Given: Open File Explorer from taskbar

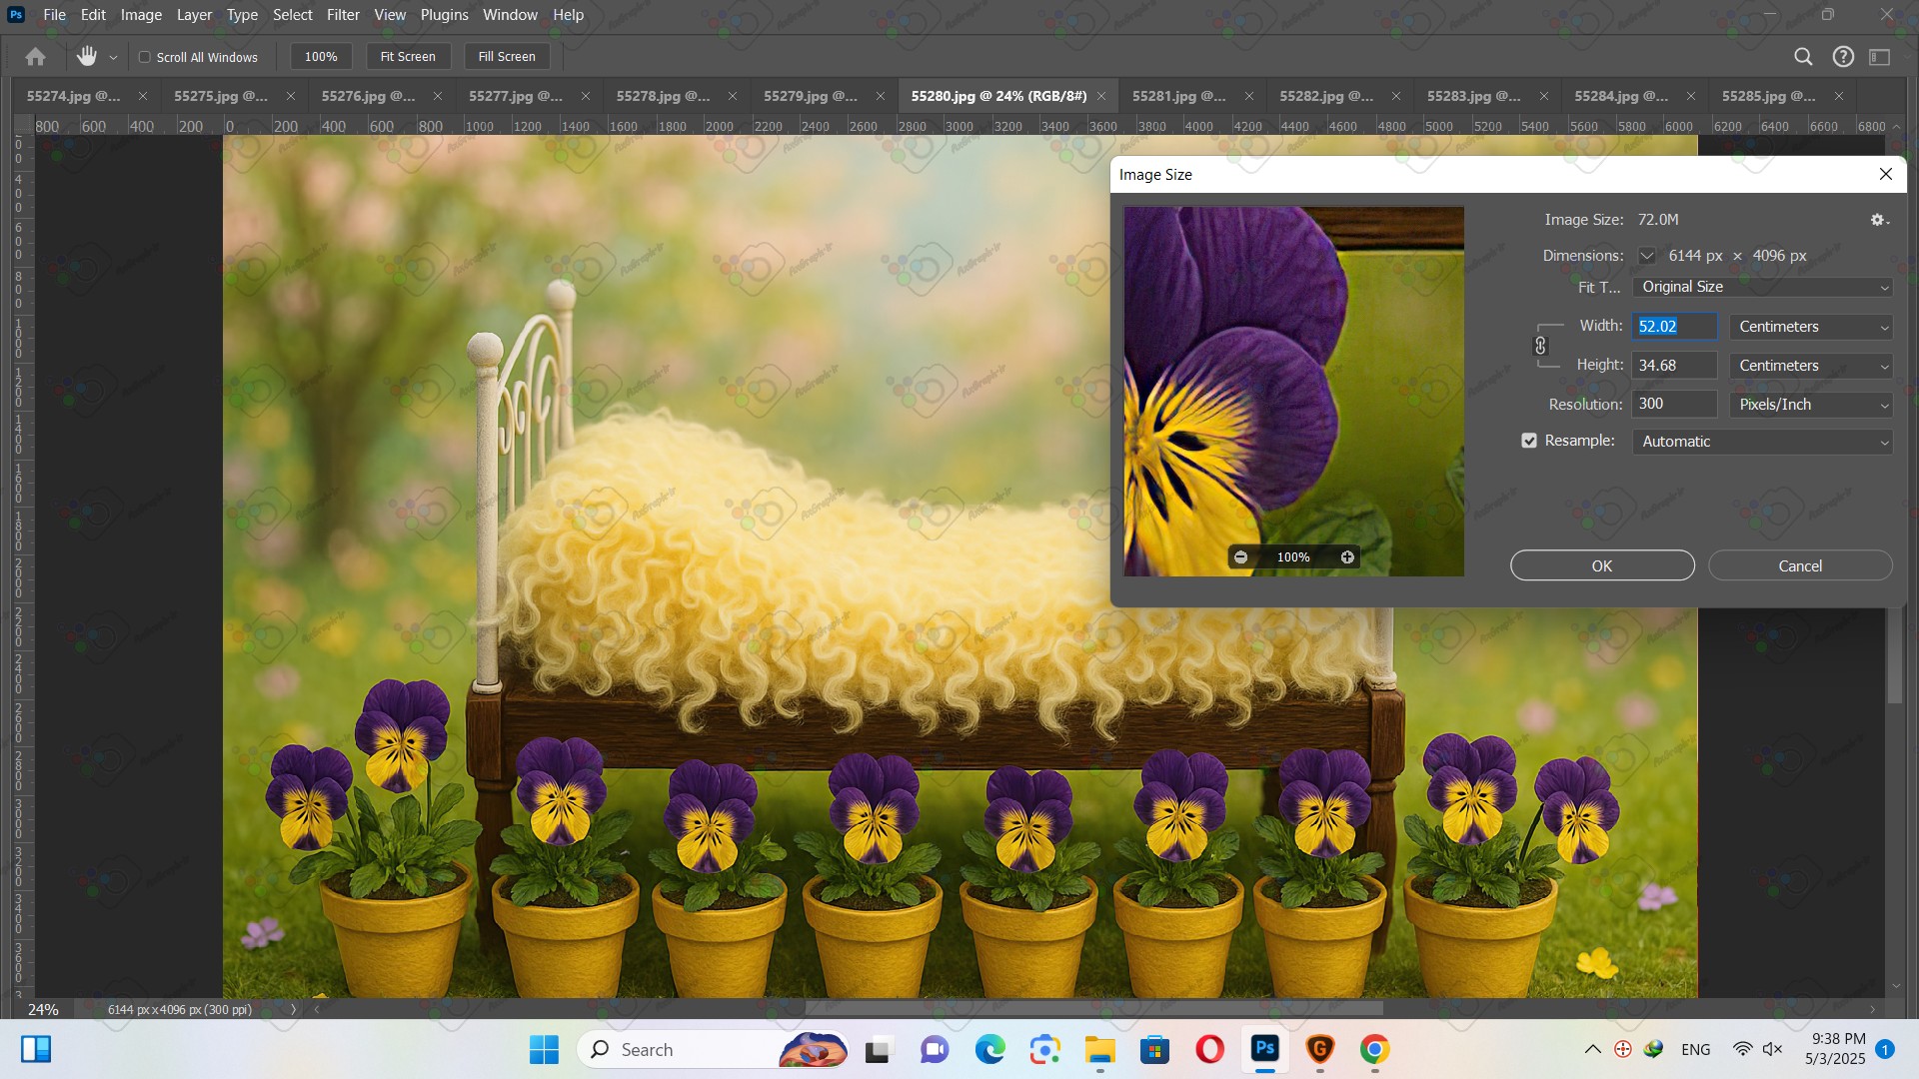Looking at the screenshot, I should point(1099,1049).
